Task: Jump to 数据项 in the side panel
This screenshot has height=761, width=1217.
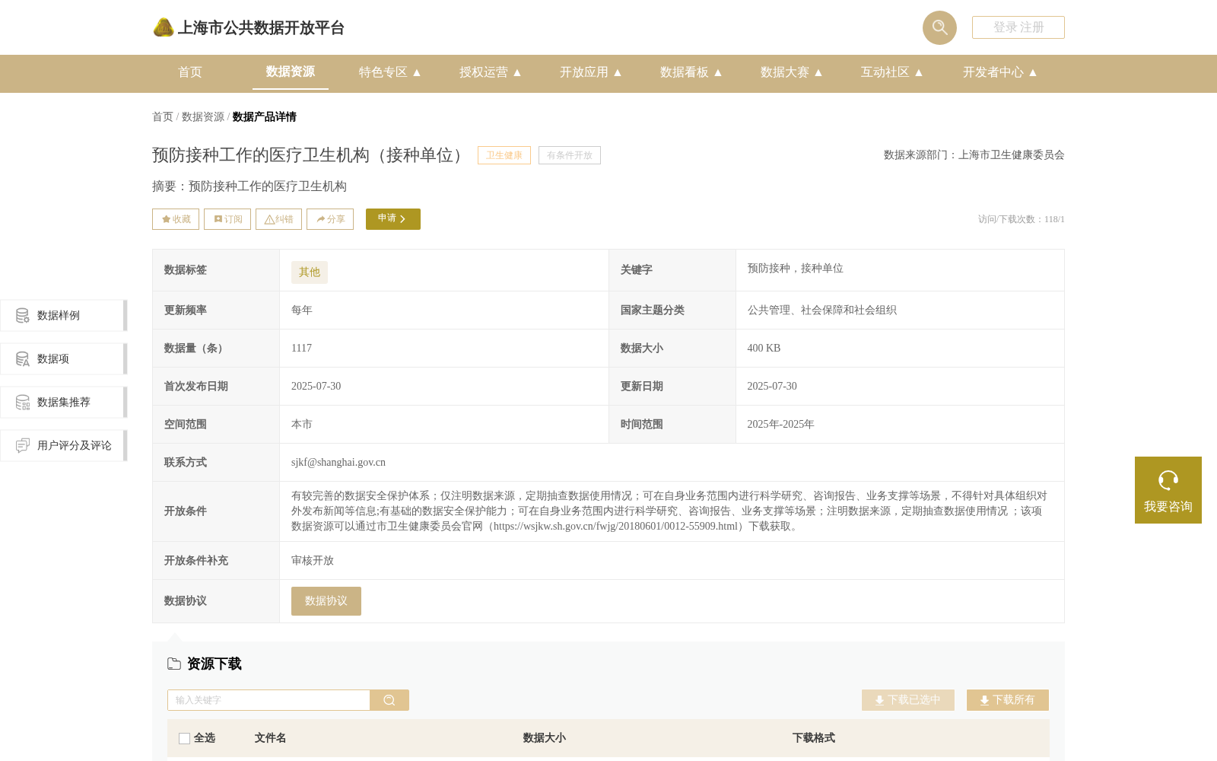Action: pos(63,358)
